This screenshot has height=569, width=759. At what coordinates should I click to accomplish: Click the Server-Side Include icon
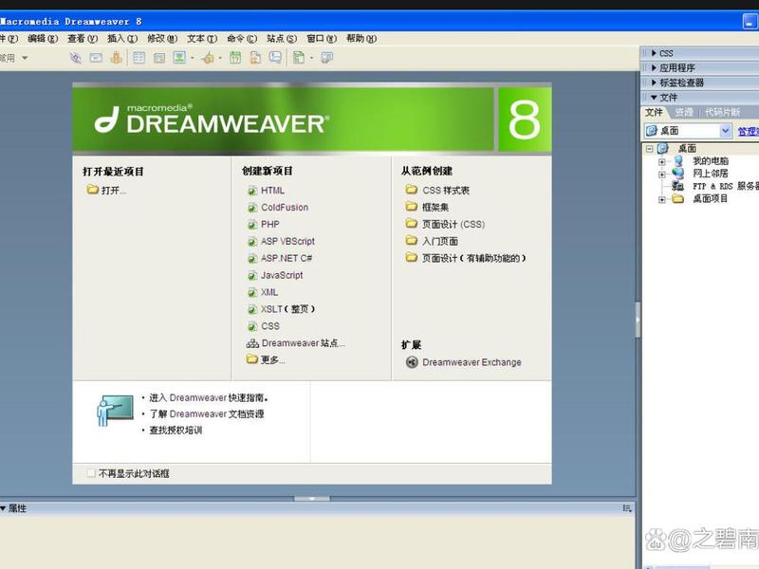click(x=255, y=58)
